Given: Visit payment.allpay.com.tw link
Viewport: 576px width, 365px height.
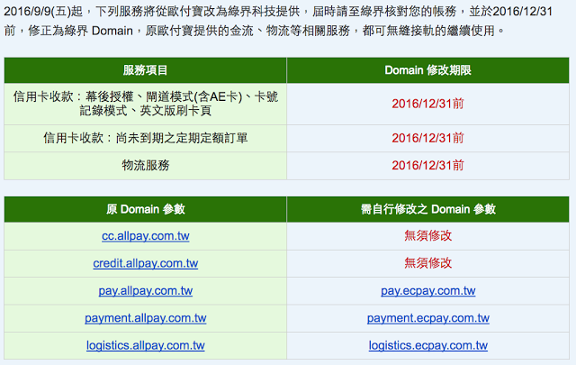Looking at the screenshot, I should pyautogui.click(x=146, y=318).
